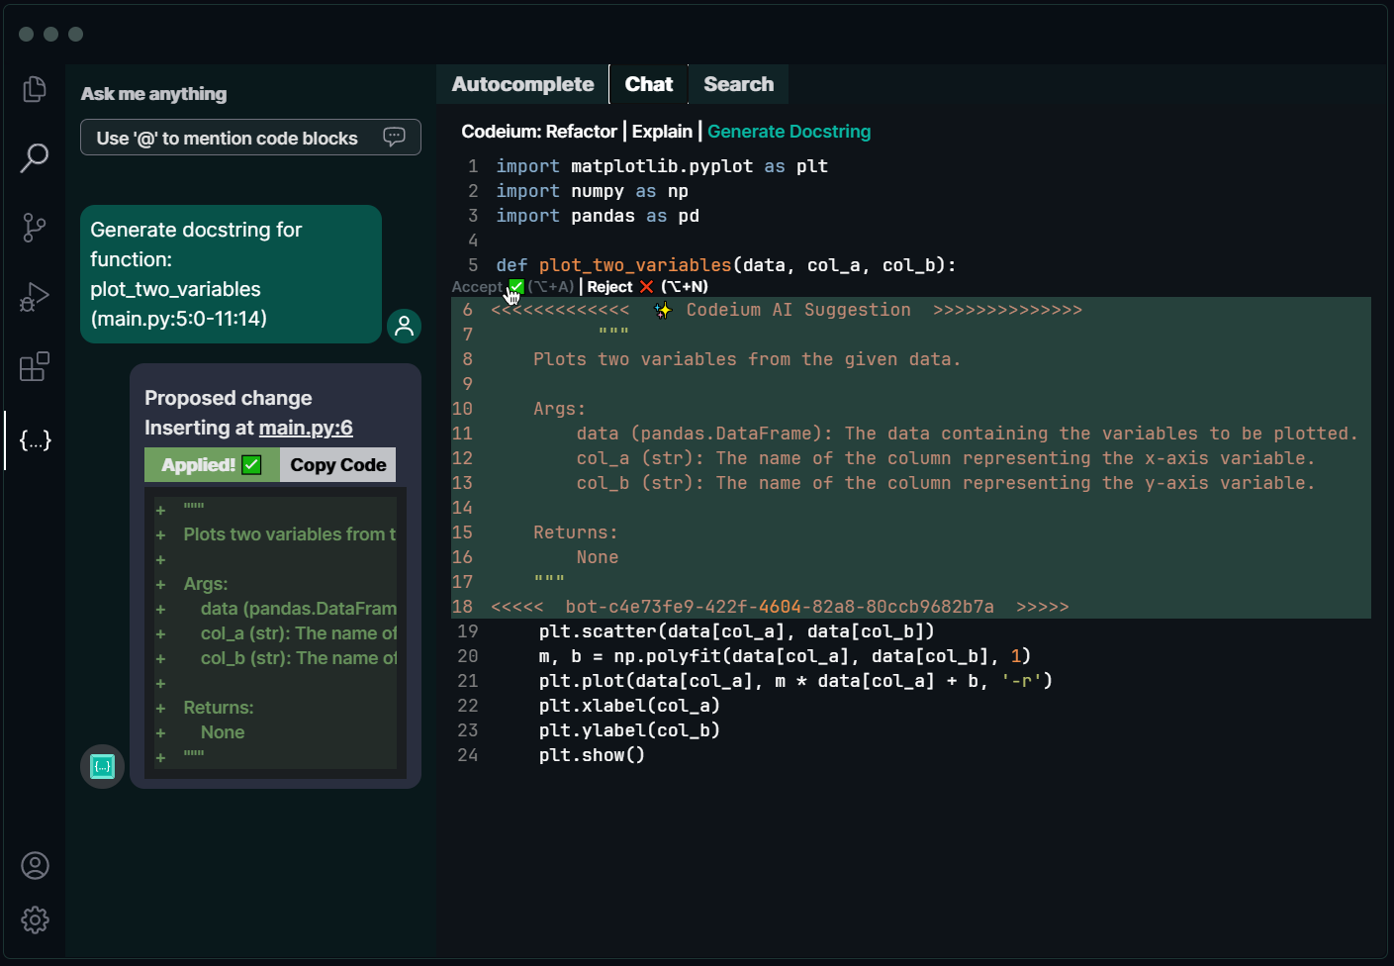The height and width of the screenshot is (966, 1394).
Task: Click the 'plt.ylabel(col_b)' line
Action: click(629, 730)
